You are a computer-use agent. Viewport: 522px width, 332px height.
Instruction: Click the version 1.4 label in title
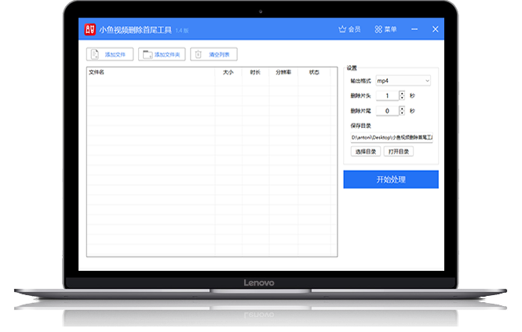(182, 31)
